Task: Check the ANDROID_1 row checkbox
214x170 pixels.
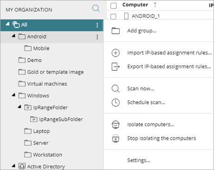Action: [113, 16]
